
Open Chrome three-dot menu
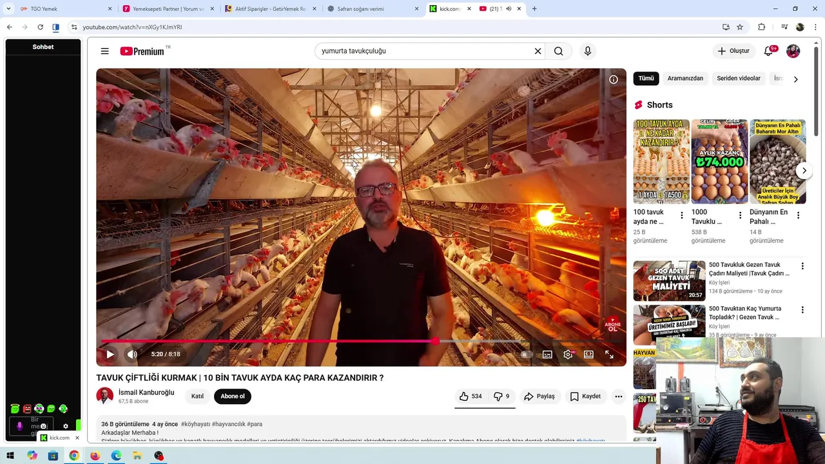pos(816,27)
